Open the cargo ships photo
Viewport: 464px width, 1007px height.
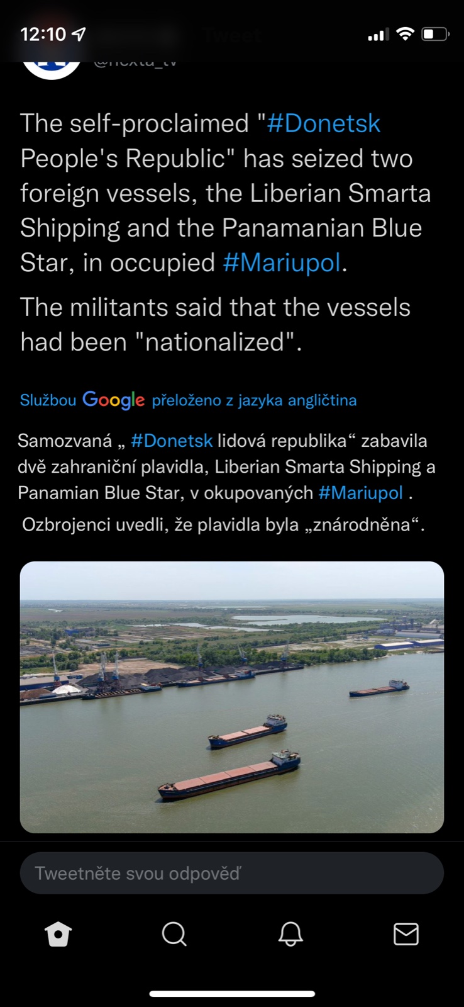pyautogui.click(x=232, y=697)
